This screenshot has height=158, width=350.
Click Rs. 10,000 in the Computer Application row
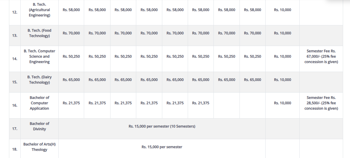tap(282, 103)
